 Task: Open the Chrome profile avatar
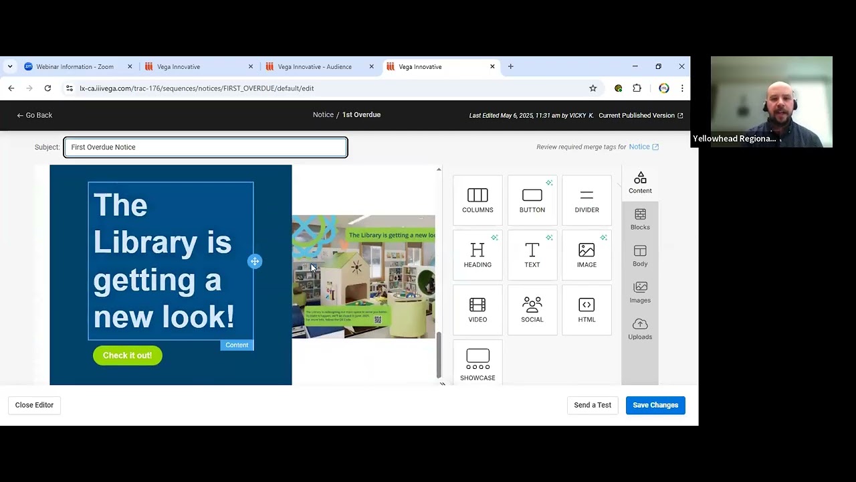pyautogui.click(x=663, y=88)
